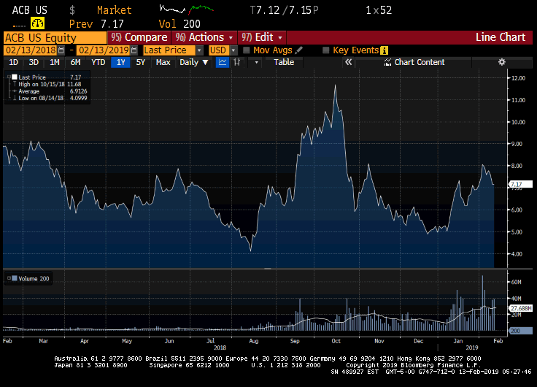
Task: Open the Compare function
Action: pos(139,37)
